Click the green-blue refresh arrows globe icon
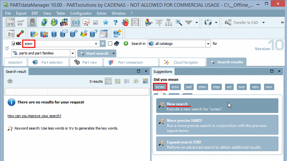Viewport: 287px width, 161px height. [44, 22]
